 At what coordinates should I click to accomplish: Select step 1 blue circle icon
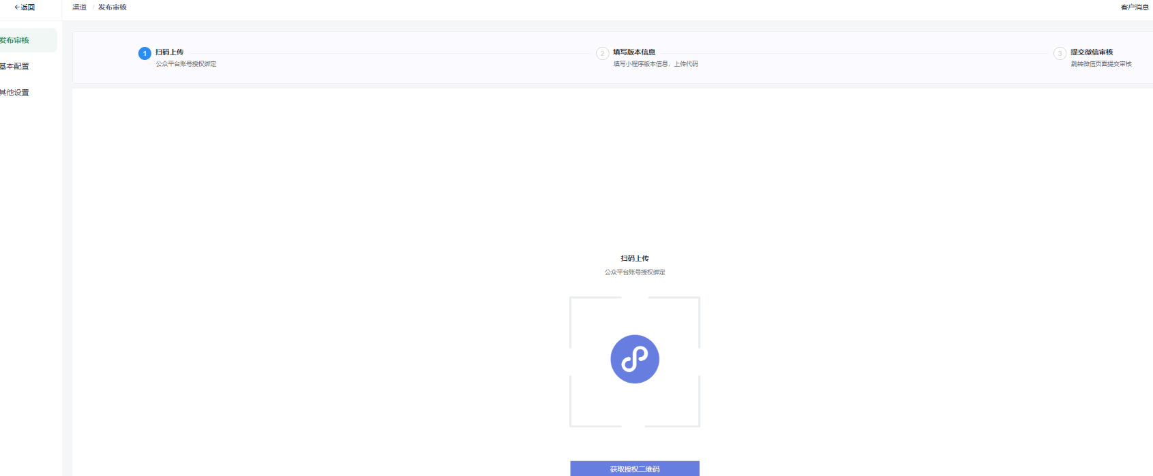(145, 54)
